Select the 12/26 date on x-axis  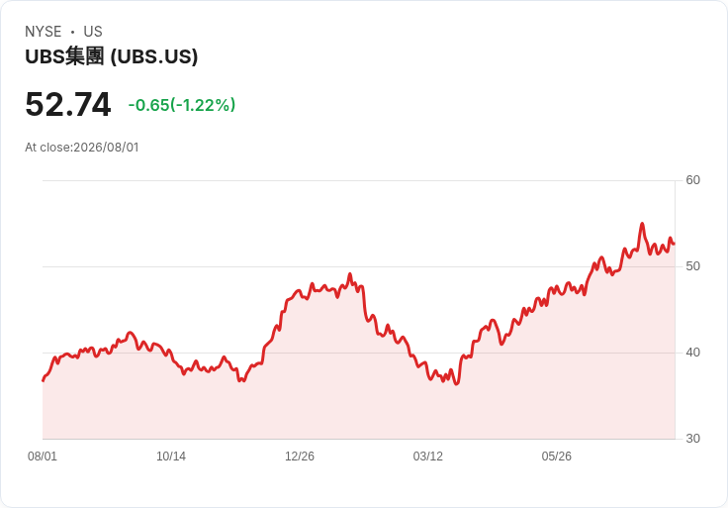coord(300,456)
